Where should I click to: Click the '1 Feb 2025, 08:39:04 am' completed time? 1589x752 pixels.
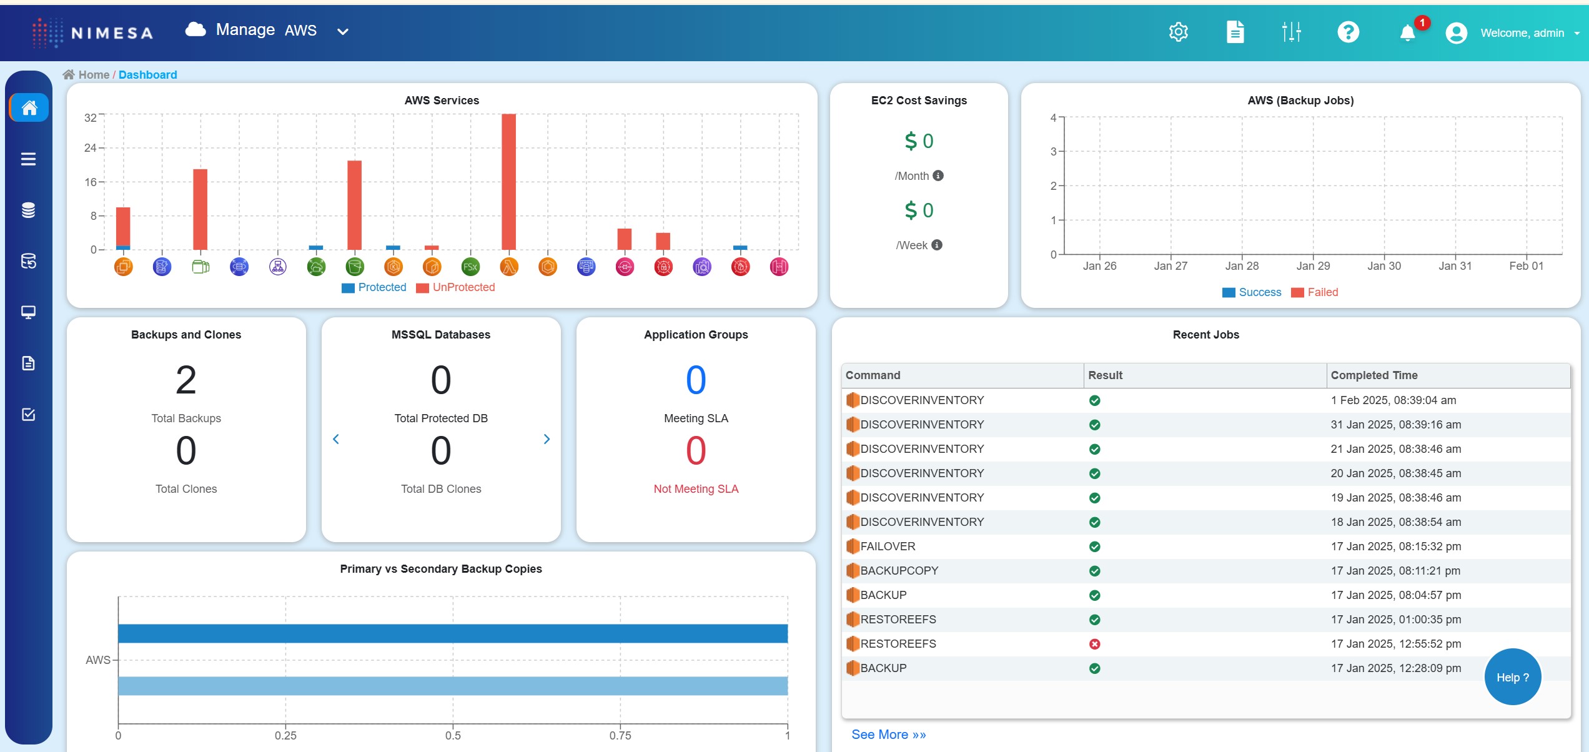point(1393,400)
